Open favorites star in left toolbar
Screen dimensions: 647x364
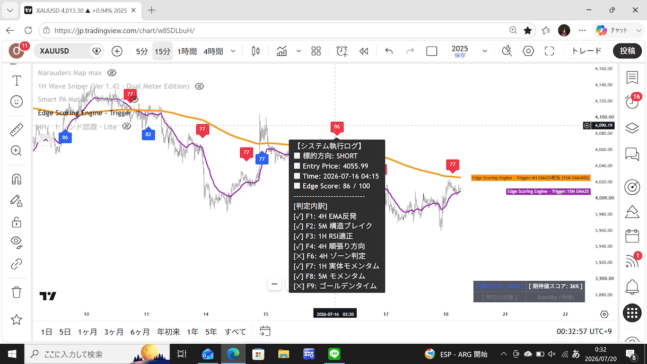point(16,319)
